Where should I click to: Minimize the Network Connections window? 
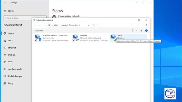pos(132,20)
